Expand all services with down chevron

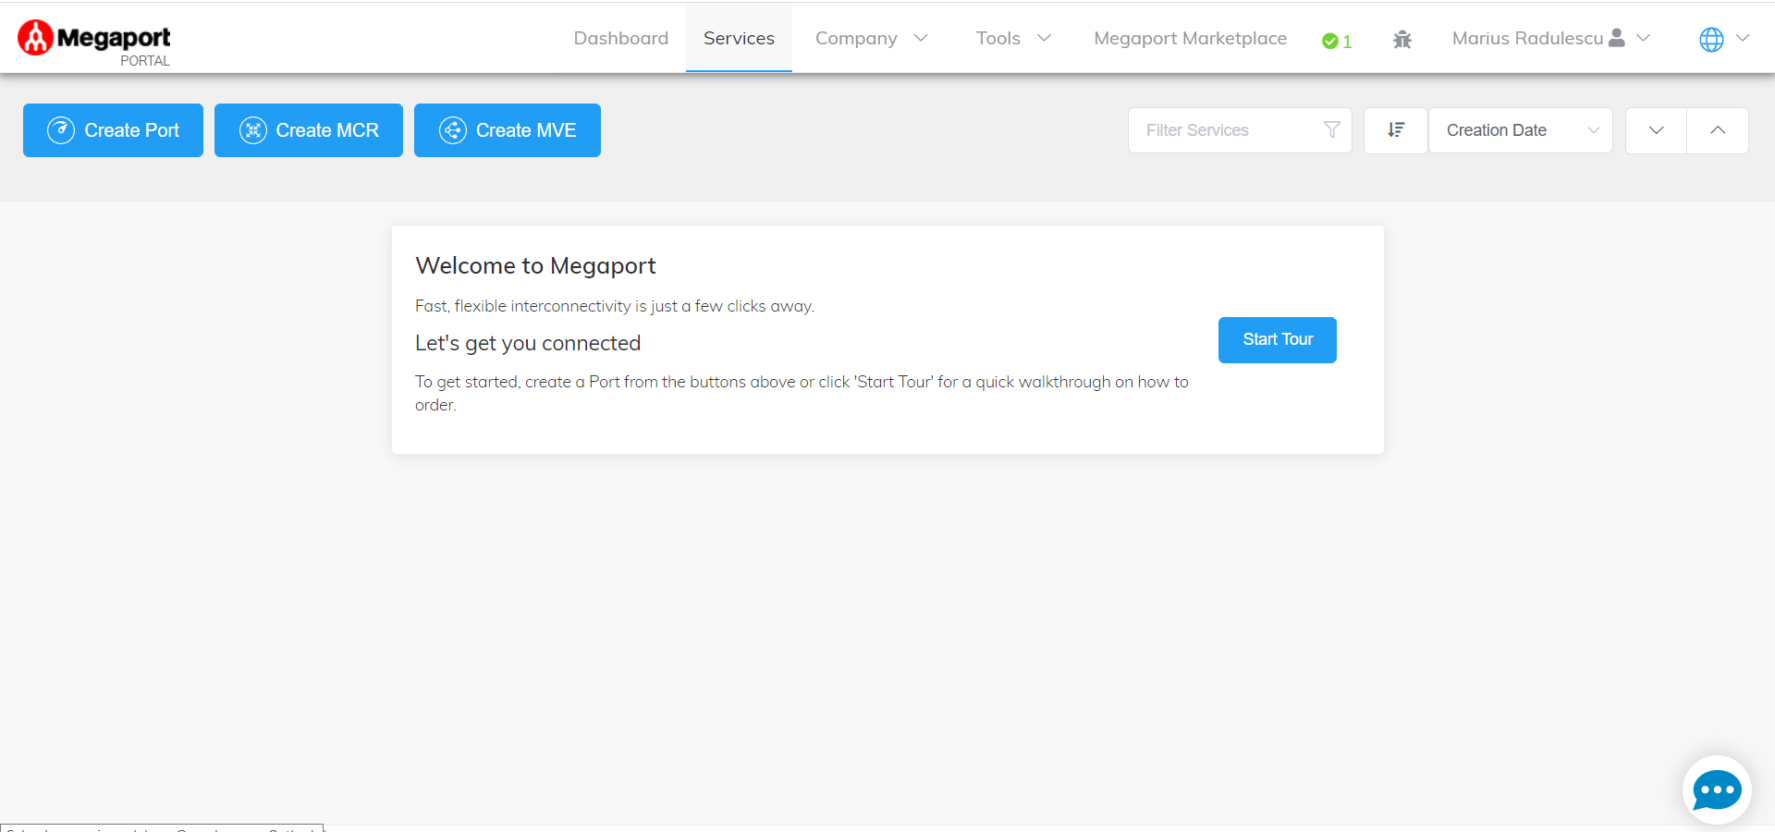click(x=1657, y=130)
